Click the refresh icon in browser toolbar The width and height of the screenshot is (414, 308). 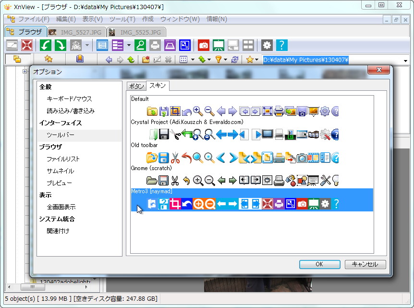(x=235, y=60)
